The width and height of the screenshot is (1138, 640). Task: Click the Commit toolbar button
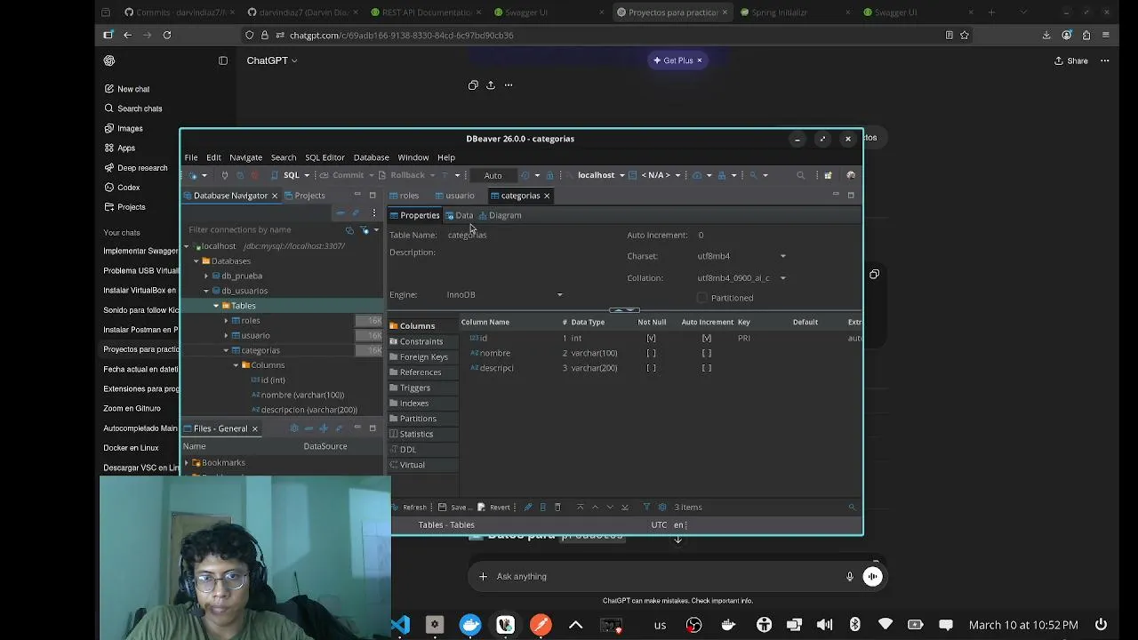342,175
